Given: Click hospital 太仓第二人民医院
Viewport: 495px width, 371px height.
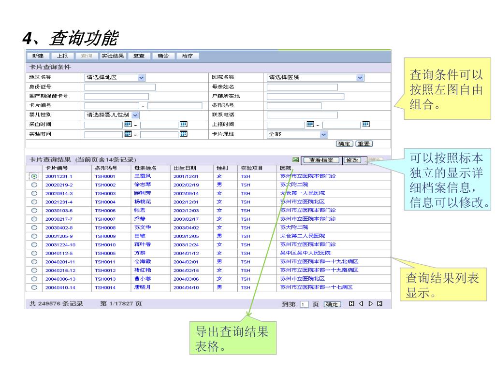Looking at the screenshot, I should click(x=303, y=236).
